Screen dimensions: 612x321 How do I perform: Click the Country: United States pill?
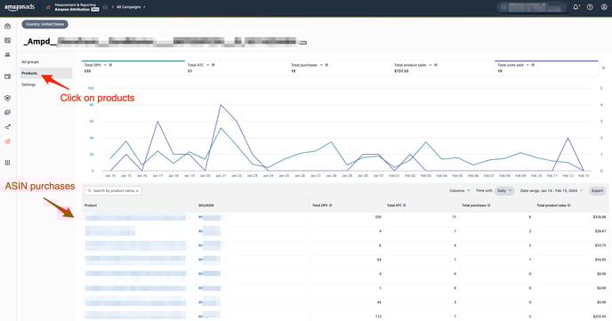pyautogui.click(x=44, y=24)
